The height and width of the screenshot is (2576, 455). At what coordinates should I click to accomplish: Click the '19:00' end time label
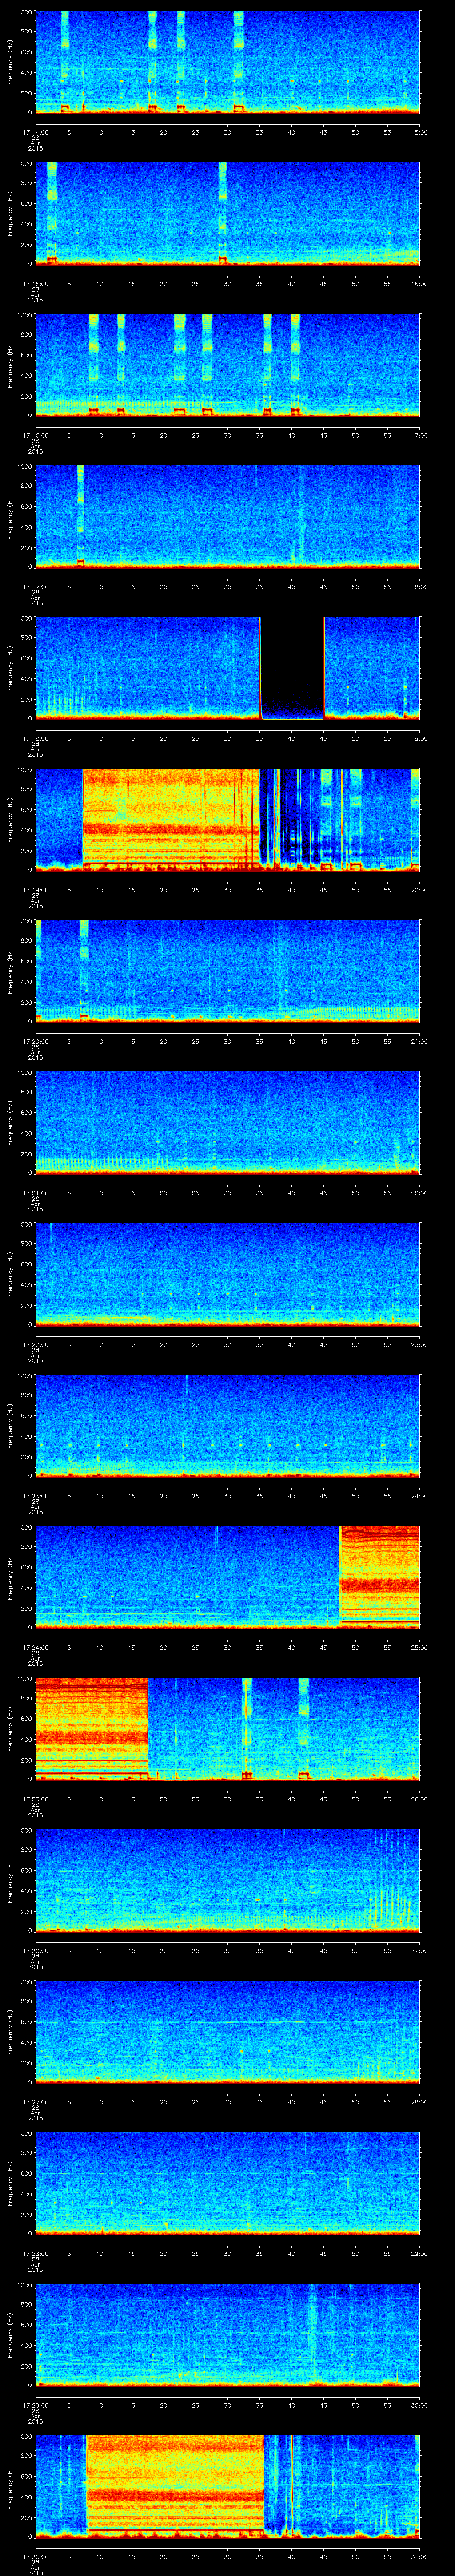420,738
